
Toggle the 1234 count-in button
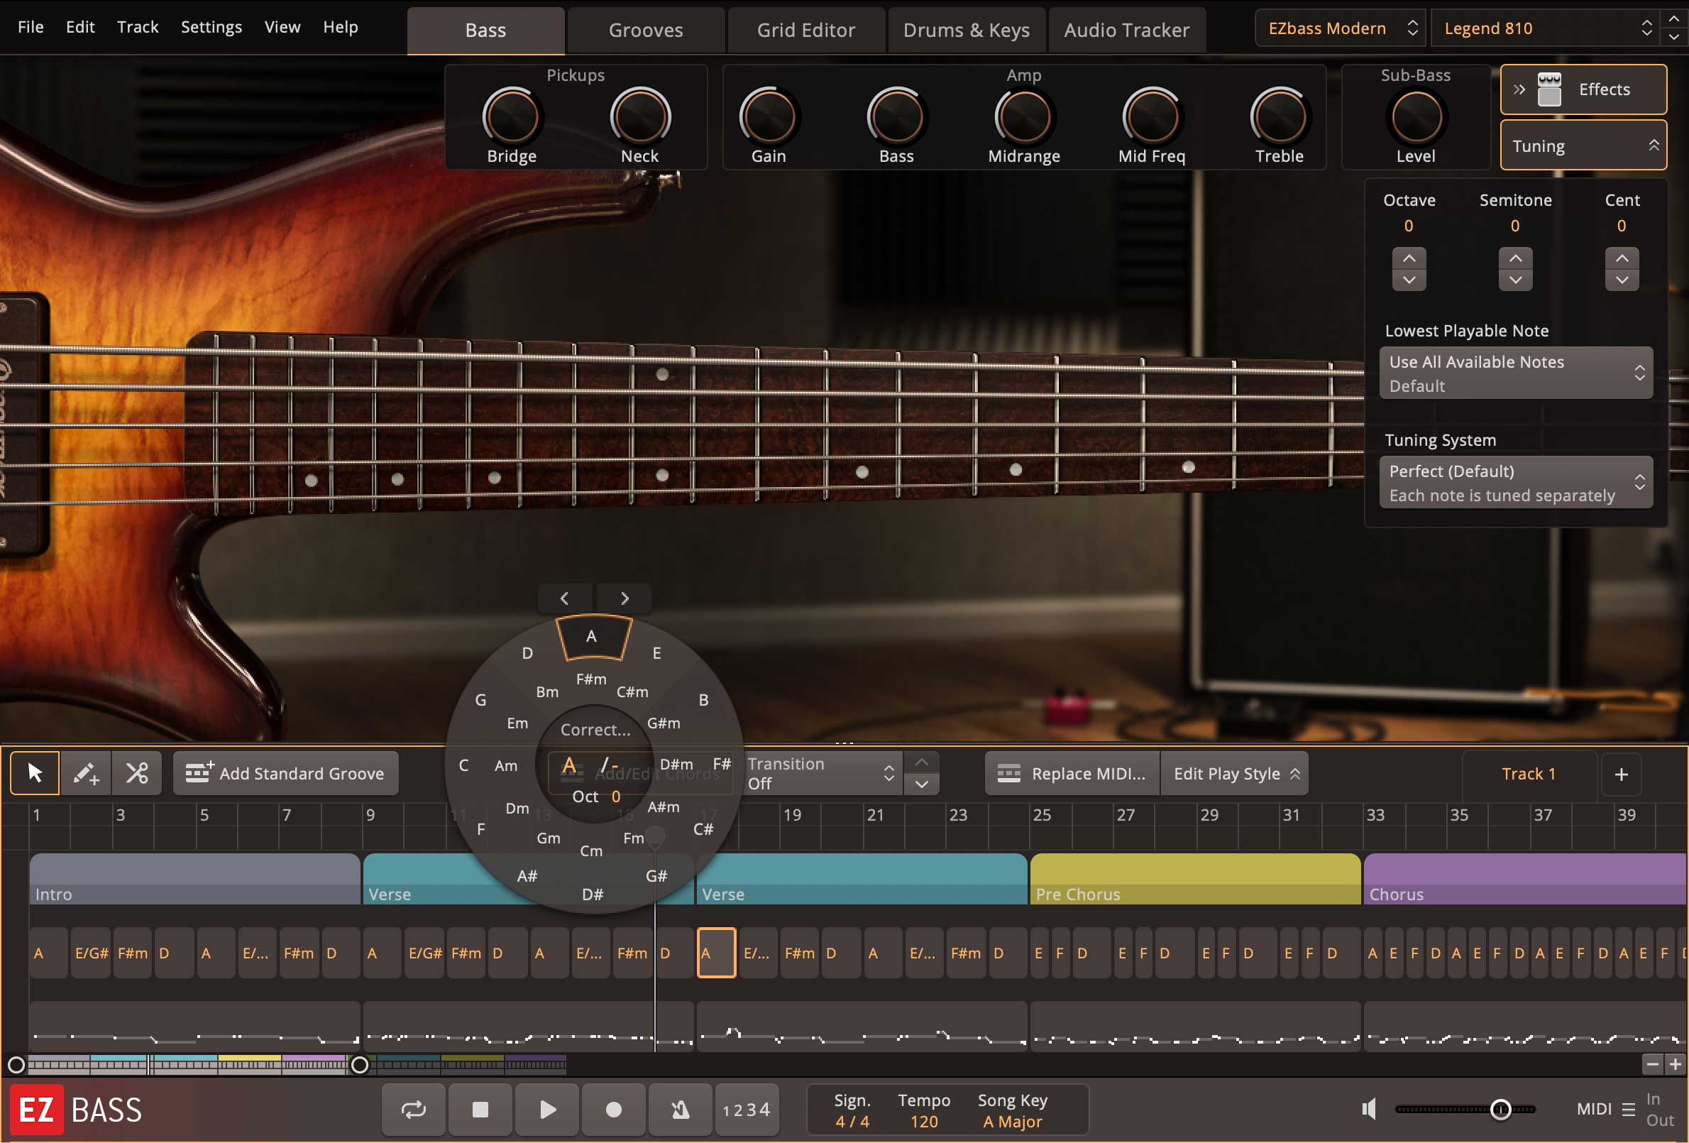(x=747, y=1109)
